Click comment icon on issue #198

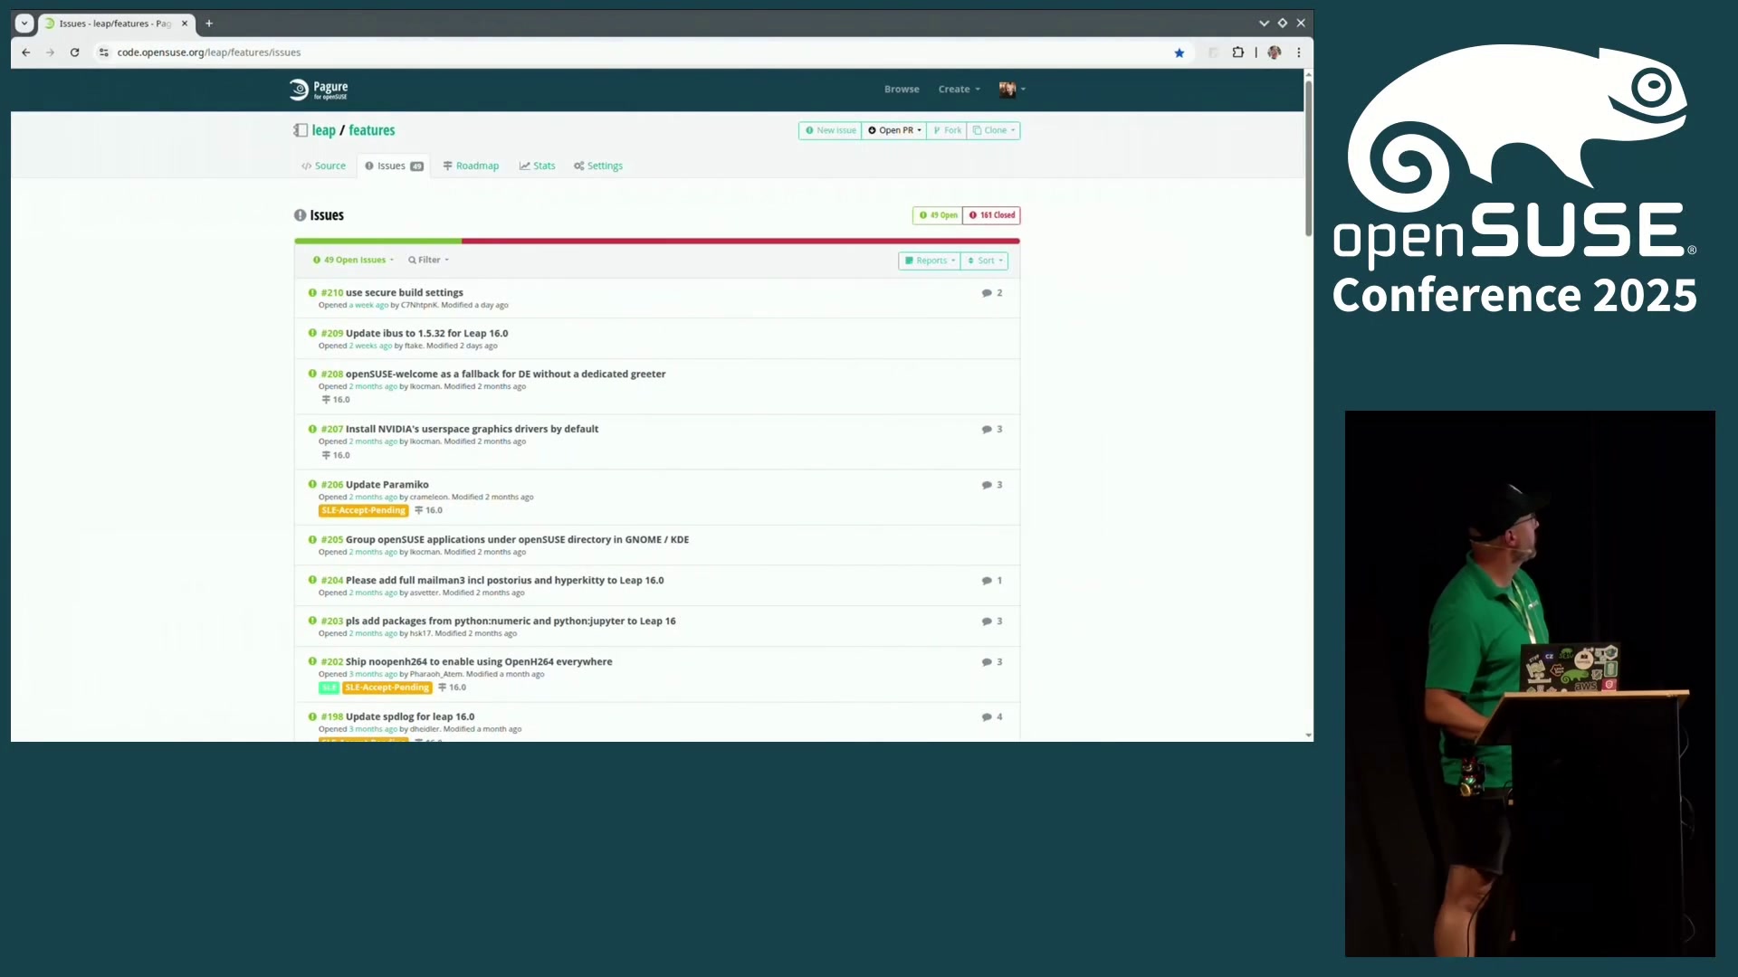click(x=987, y=717)
